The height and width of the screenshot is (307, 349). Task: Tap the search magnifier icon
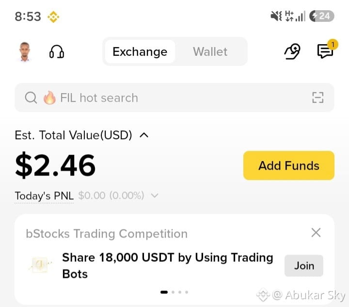coord(31,97)
